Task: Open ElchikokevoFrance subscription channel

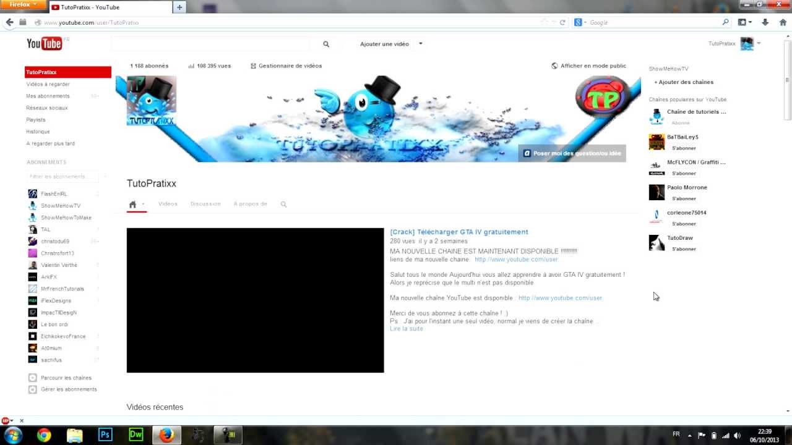Action: (x=63, y=336)
